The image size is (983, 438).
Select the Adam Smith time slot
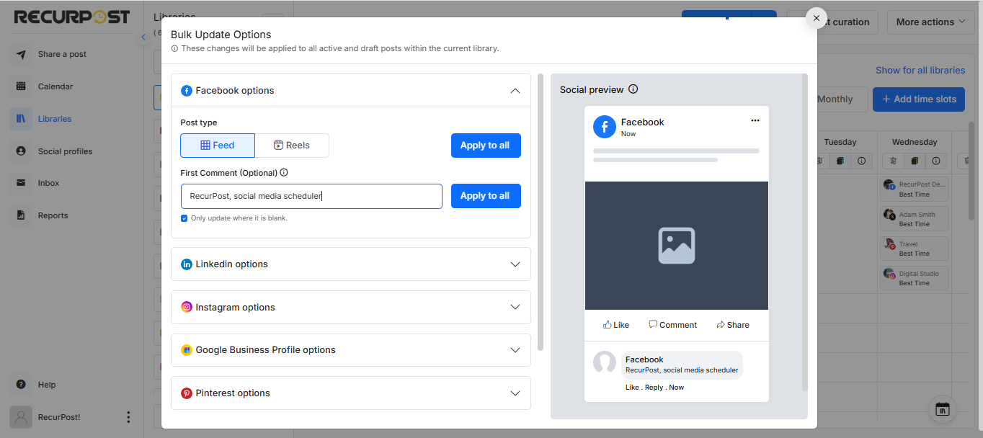[915, 219]
